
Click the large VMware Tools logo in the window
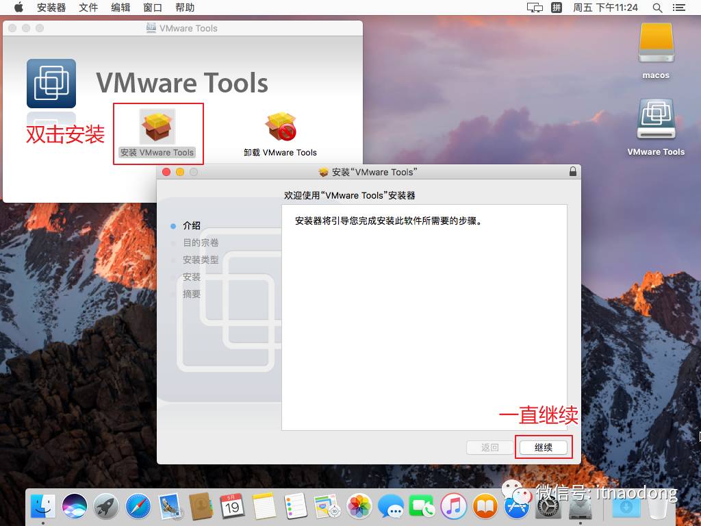pos(51,84)
